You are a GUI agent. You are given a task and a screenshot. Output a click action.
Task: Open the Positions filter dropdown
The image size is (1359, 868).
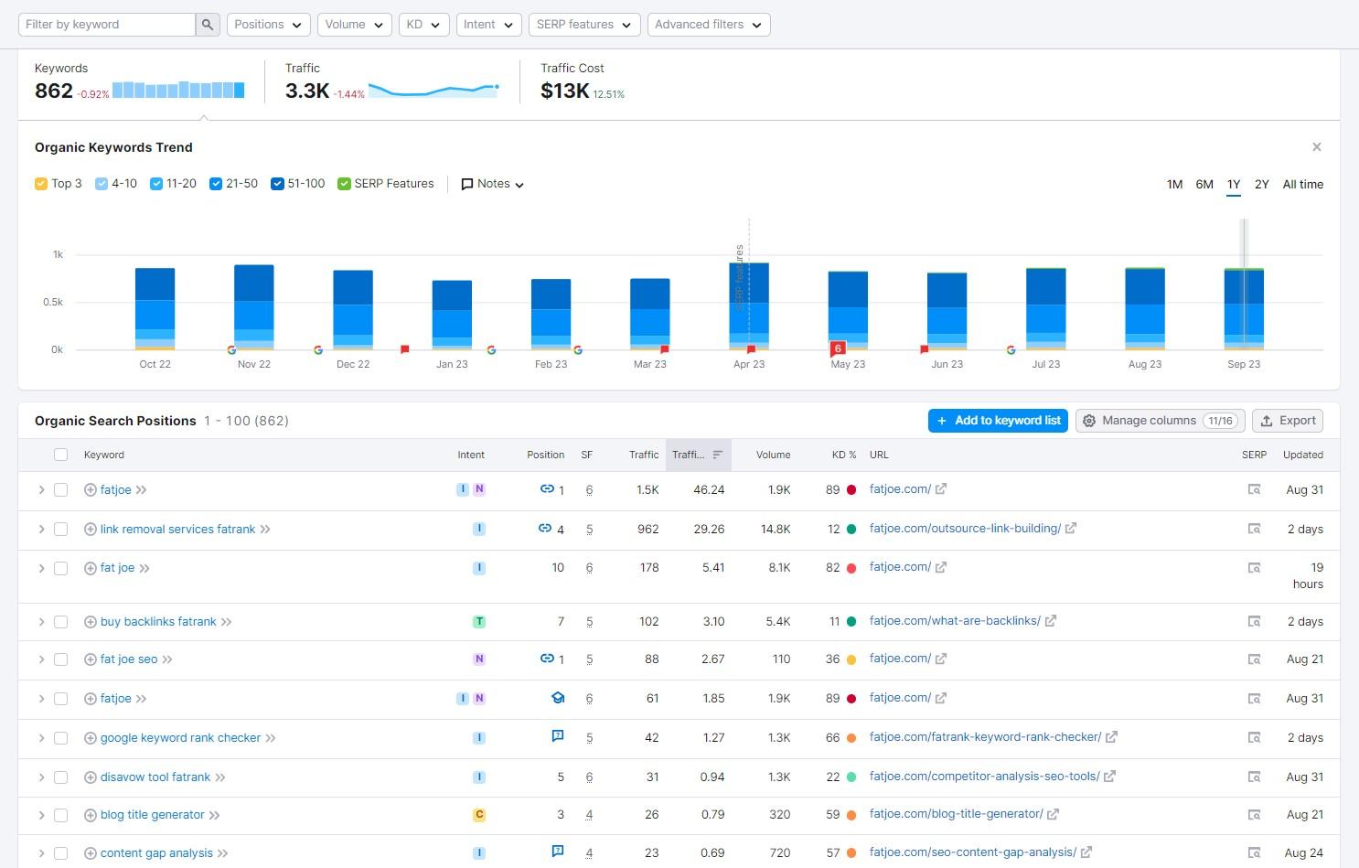[x=268, y=25]
